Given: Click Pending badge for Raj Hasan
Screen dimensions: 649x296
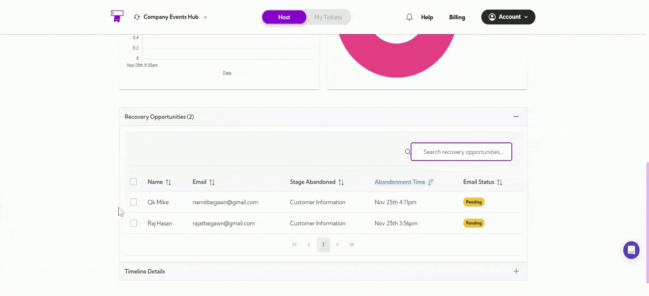Looking at the screenshot, I should click(474, 223).
